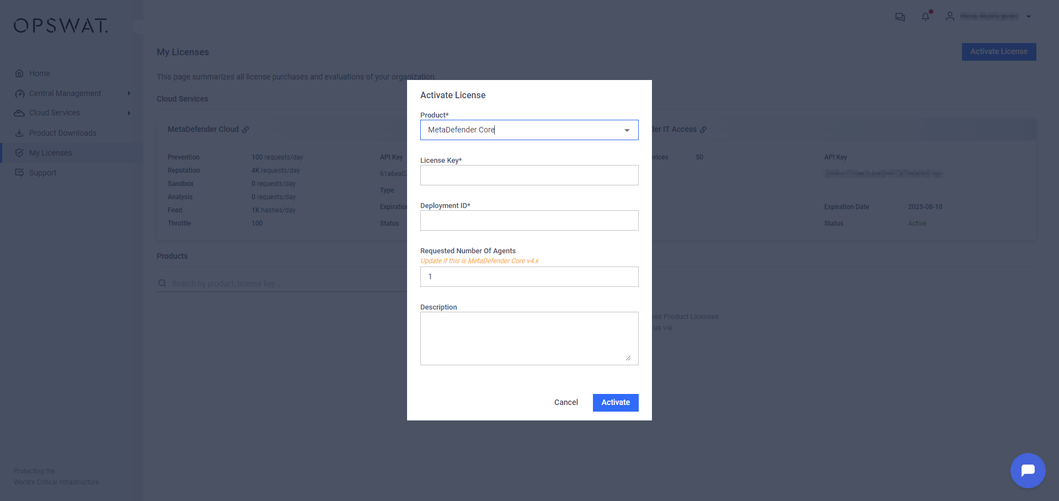Click the Description text area
The width and height of the screenshot is (1059, 501).
click(x=529, y=338)
